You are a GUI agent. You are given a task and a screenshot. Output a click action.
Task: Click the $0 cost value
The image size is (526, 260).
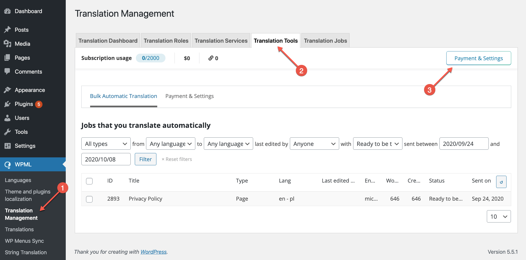pyautogui.click(x=187, y=58)
